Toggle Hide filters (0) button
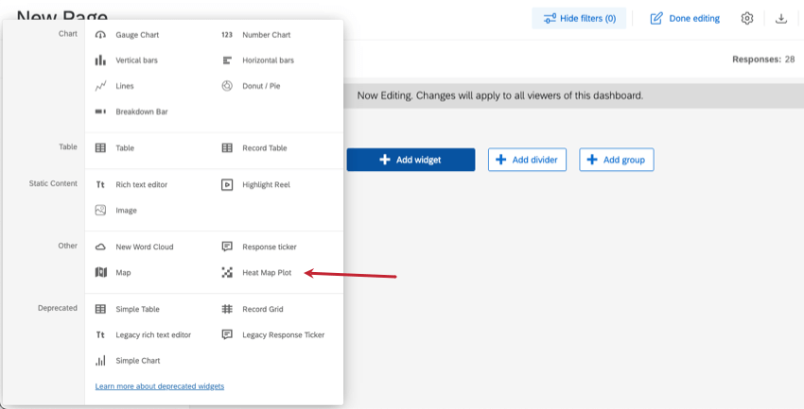The image size is (804, 409). point(578,18)
